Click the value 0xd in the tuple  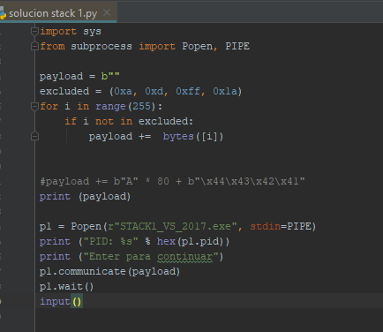coord(154,91)
